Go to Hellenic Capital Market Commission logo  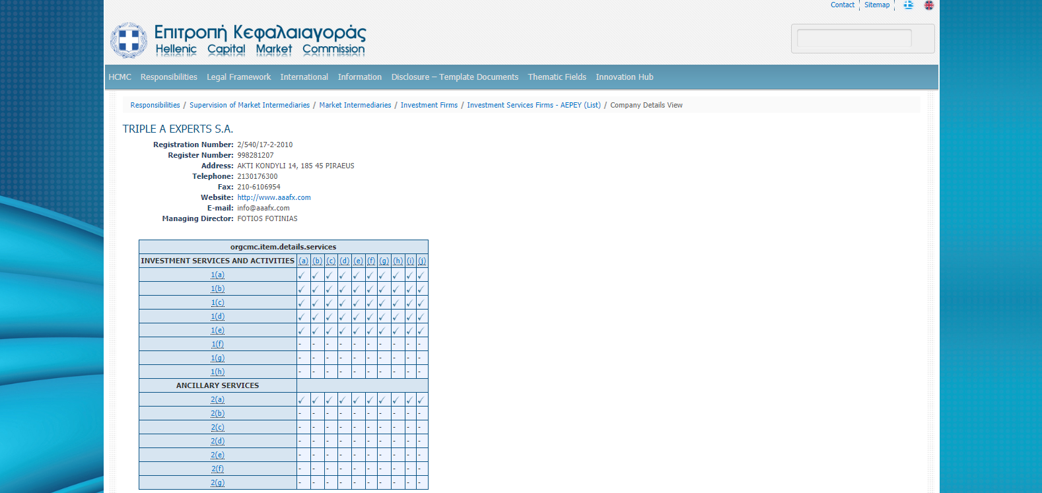click(x=238, y=40)
